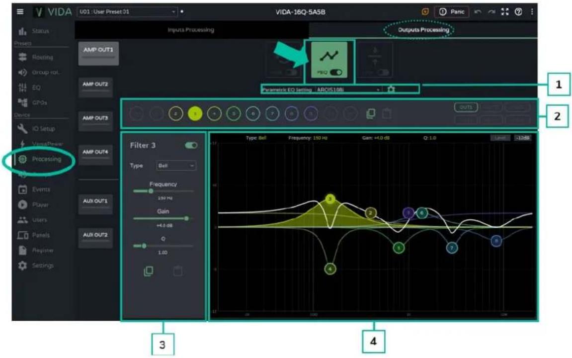This screenshot has height=358, width=572.
Task: Open Register page in sidebar
Action: (x=35, y=250)
